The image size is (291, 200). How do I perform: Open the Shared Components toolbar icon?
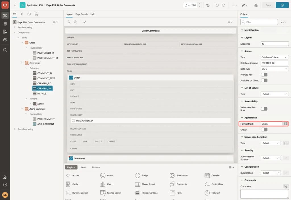[256, 5]
